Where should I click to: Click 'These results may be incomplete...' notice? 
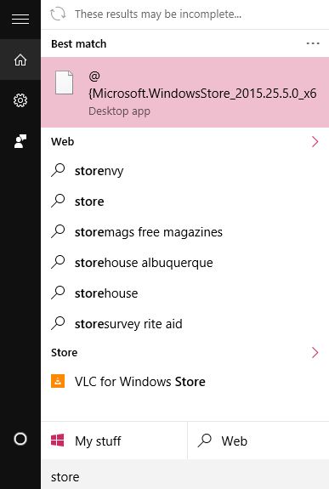(158, 14)
